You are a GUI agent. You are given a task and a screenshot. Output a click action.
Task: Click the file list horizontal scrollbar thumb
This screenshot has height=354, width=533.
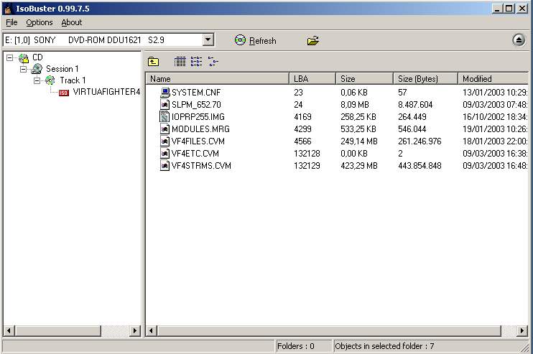point(329,330)
